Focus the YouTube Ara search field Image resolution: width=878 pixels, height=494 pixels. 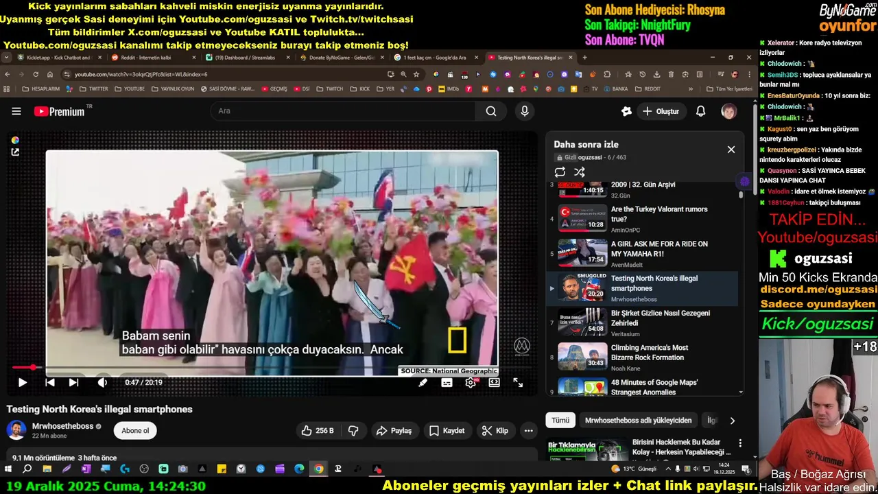pos(343,111)
